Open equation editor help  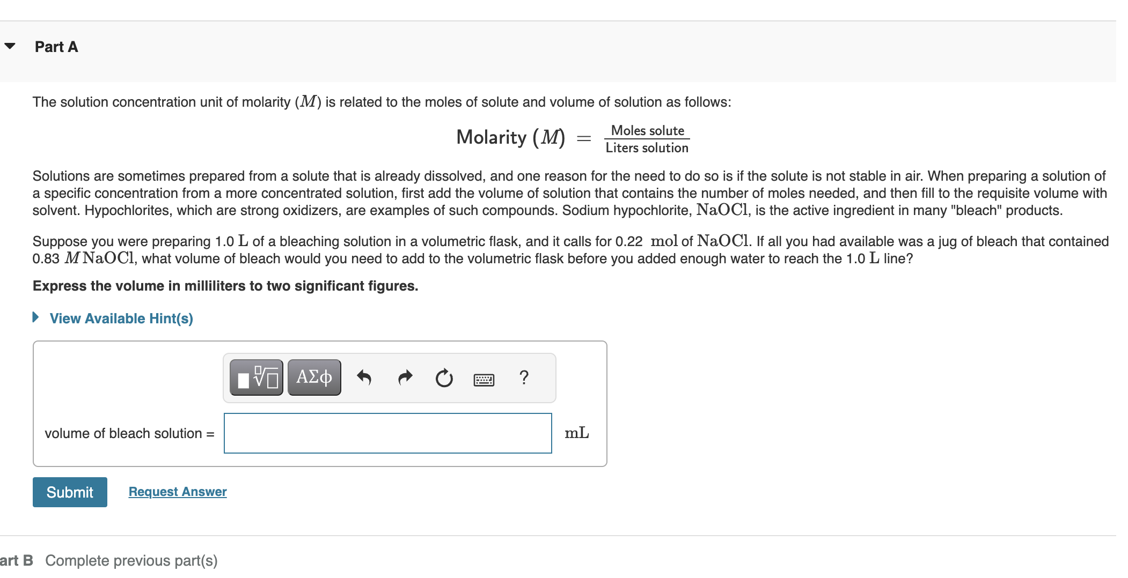[524, 377]
